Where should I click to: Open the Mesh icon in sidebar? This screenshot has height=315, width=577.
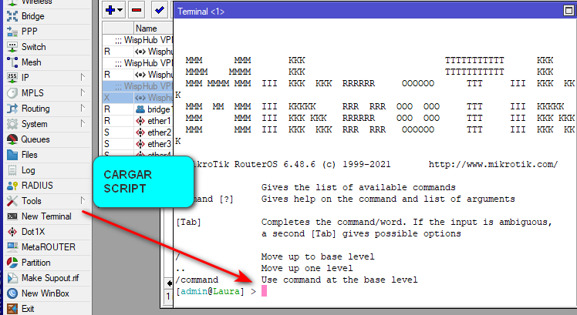12,62
